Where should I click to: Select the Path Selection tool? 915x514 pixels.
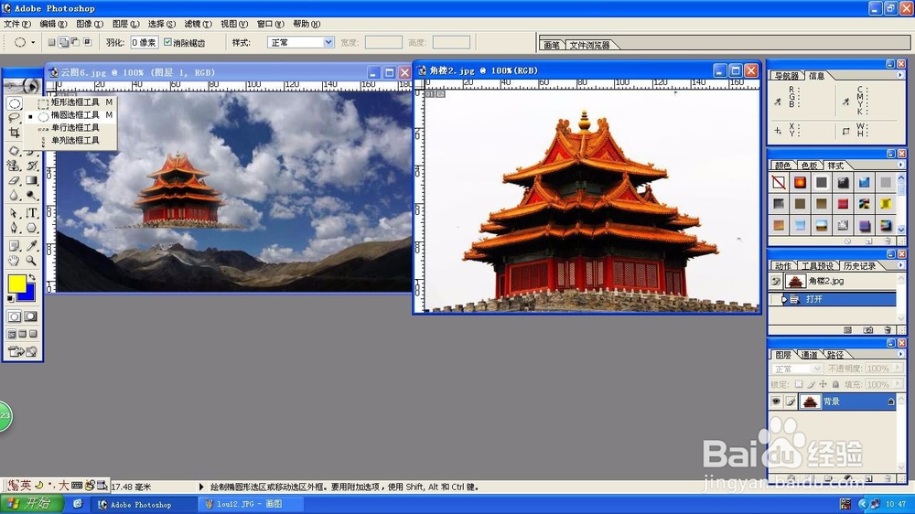click(15, 213)
